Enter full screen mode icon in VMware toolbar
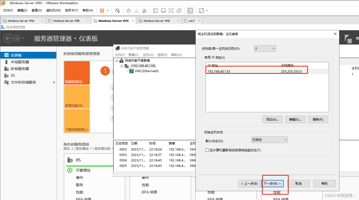The height and width of the screenshot is (200, 359). 171,11
